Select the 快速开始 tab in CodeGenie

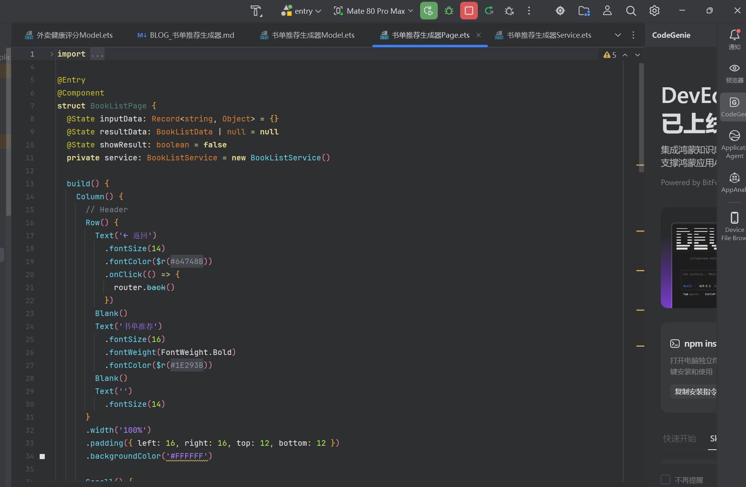pos(679,438)
